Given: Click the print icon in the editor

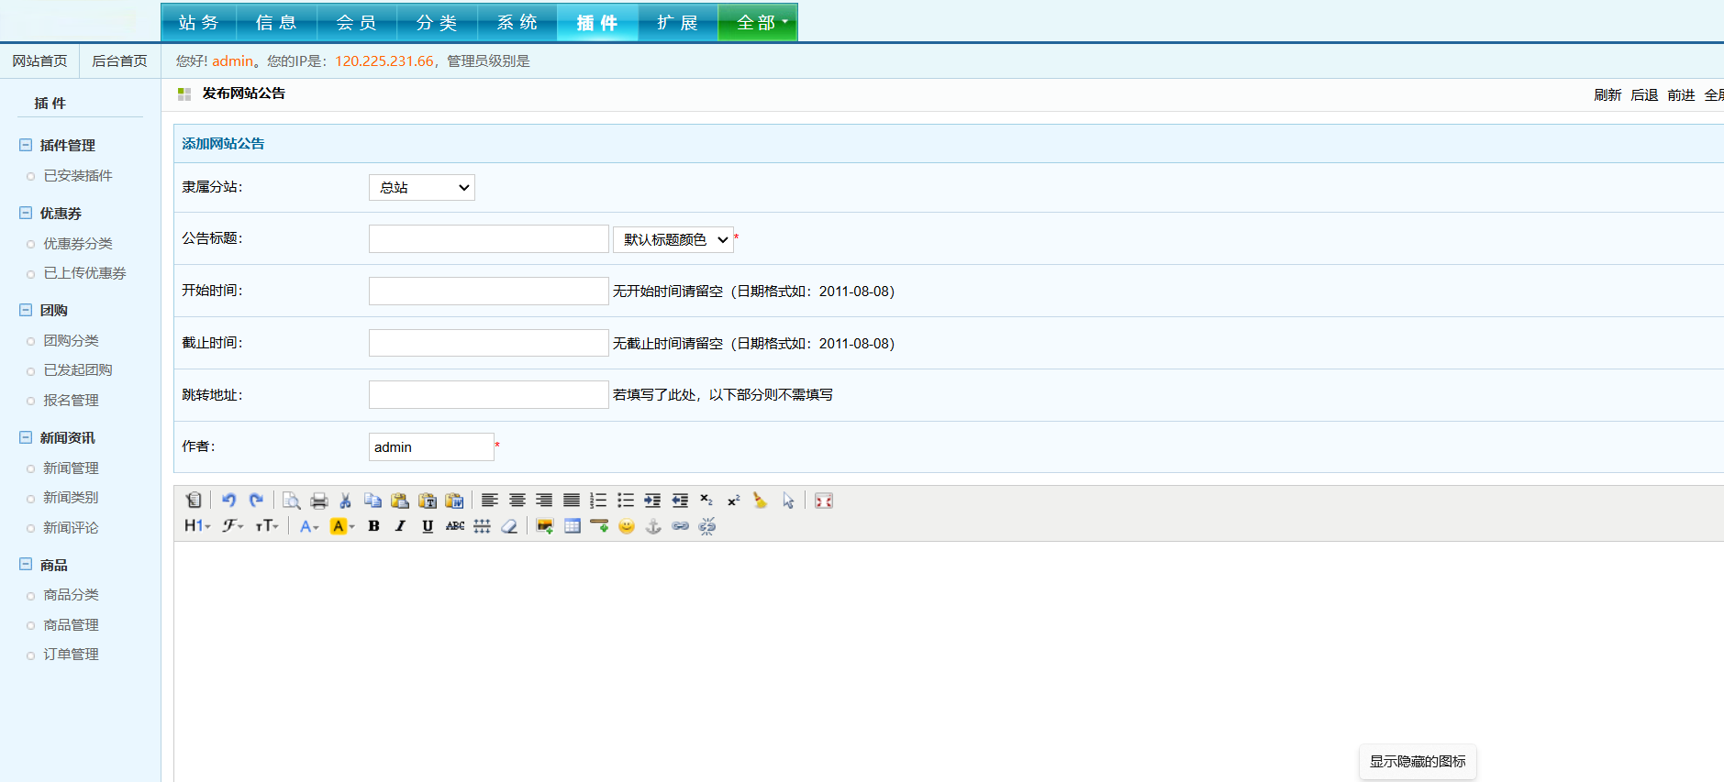Looking at the screenshot, I should 318,501.
